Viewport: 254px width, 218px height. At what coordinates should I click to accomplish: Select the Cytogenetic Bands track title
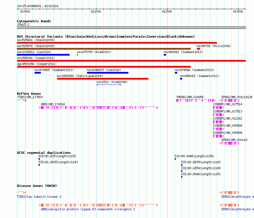[x=34, y=21]
